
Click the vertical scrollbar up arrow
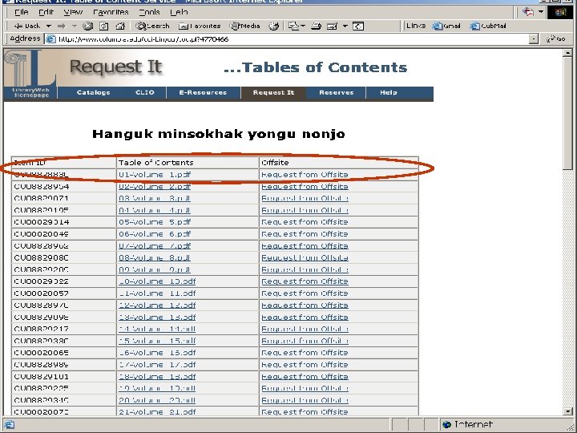(x=567, y=54)
